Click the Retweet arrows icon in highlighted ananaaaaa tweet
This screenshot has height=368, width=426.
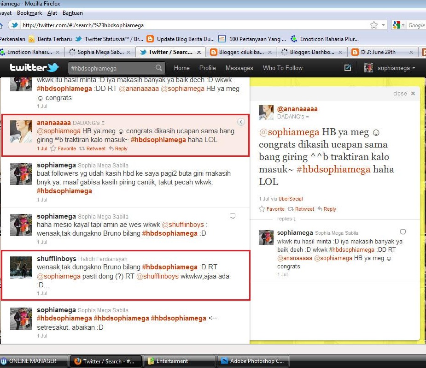point(82,148)
